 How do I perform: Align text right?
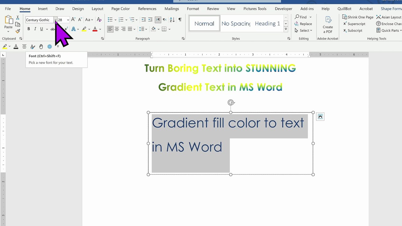point(123,29)
